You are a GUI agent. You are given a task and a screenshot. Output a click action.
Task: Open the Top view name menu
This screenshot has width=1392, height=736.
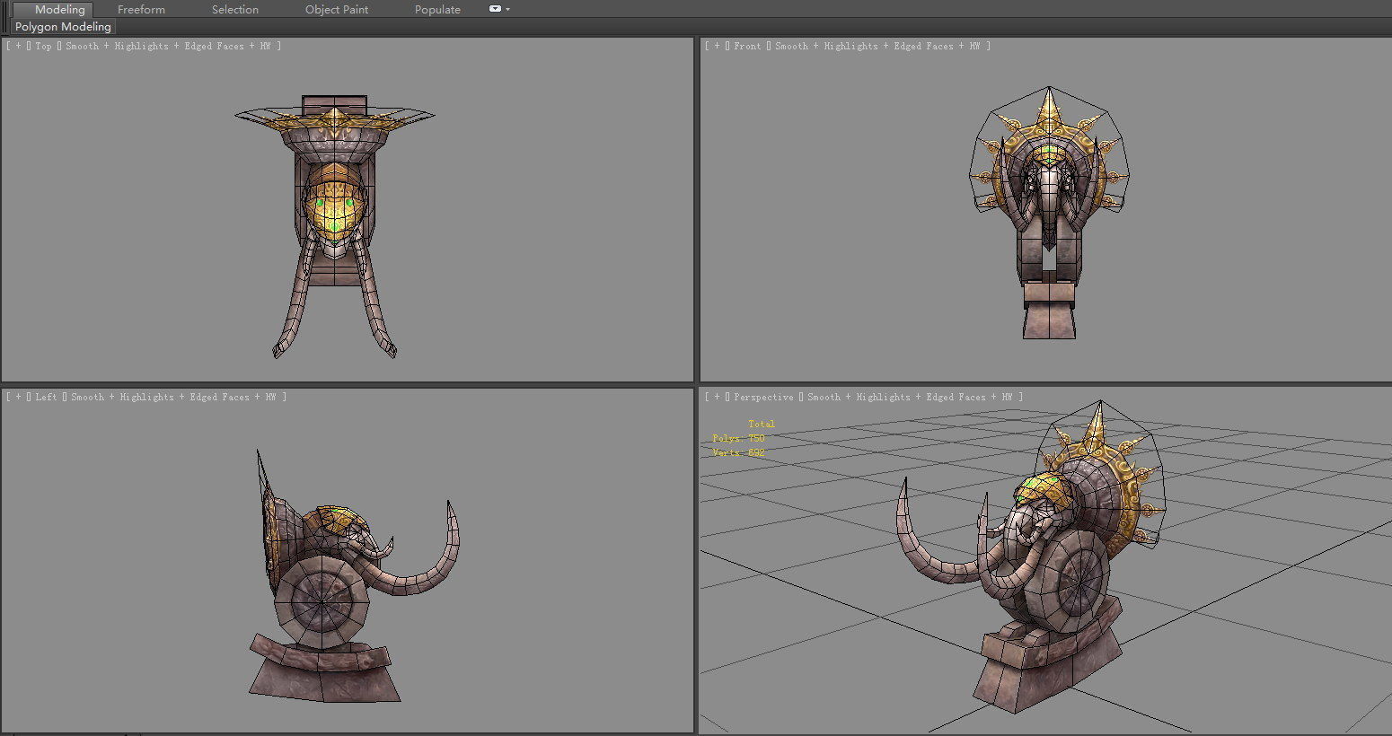43,46
